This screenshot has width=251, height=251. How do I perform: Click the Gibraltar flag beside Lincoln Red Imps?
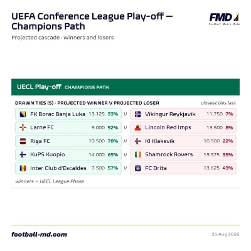pyautogui.click(x=138, y=127)
